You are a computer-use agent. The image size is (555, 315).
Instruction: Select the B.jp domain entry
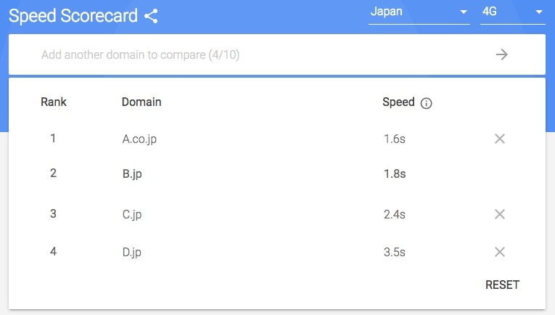tap(132, 174)
